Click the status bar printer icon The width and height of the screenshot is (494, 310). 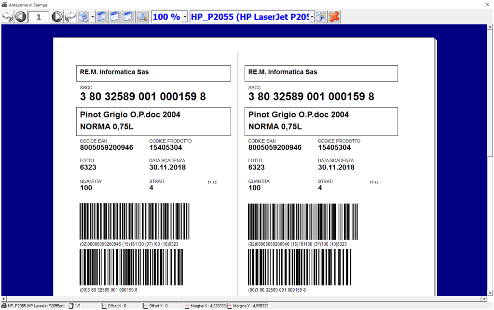tap(4, 306)
